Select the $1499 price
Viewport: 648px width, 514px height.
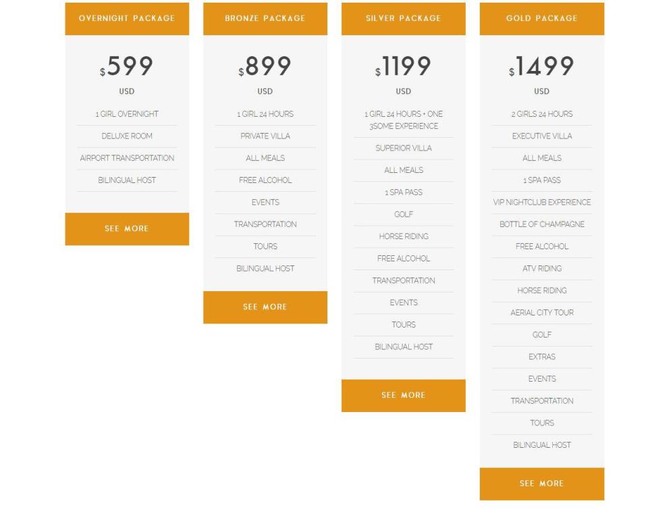click(542, 67)
